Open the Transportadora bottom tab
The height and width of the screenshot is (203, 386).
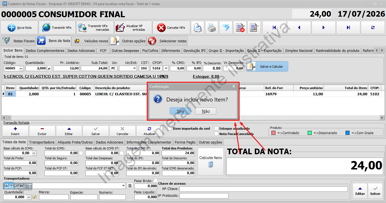(x=42, y=142)
